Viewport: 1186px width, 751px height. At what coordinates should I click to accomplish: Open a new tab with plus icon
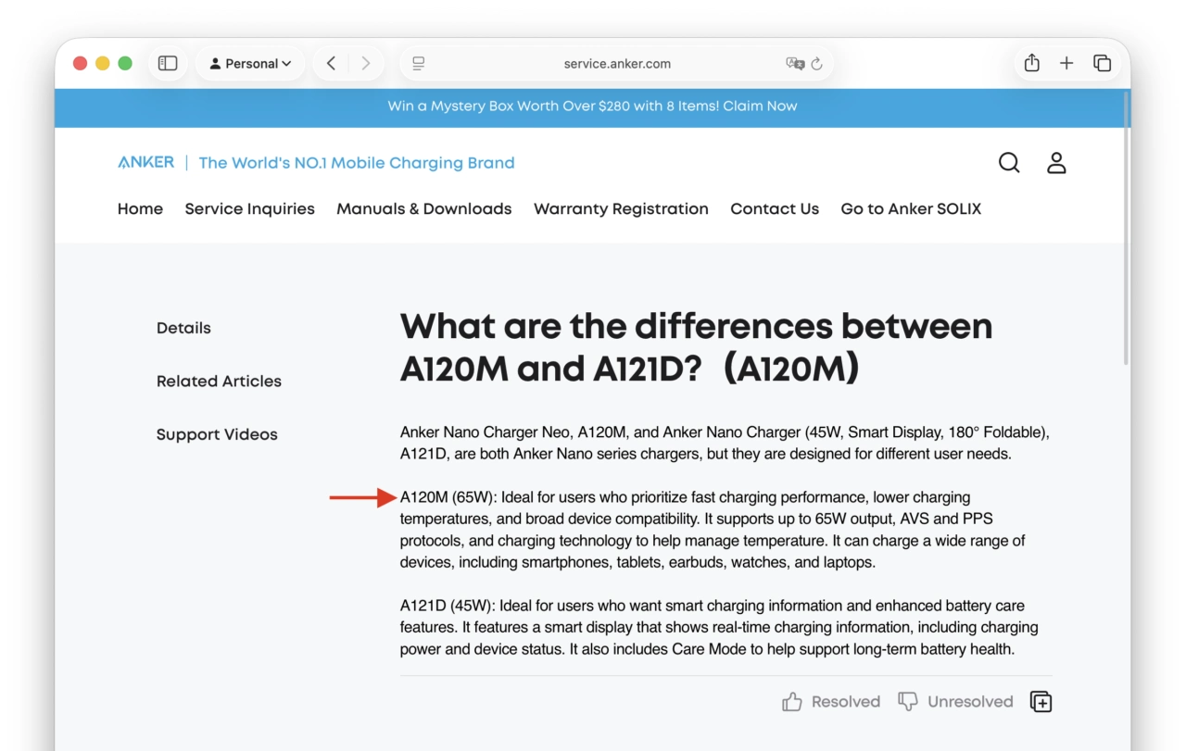coord(1066,63)
